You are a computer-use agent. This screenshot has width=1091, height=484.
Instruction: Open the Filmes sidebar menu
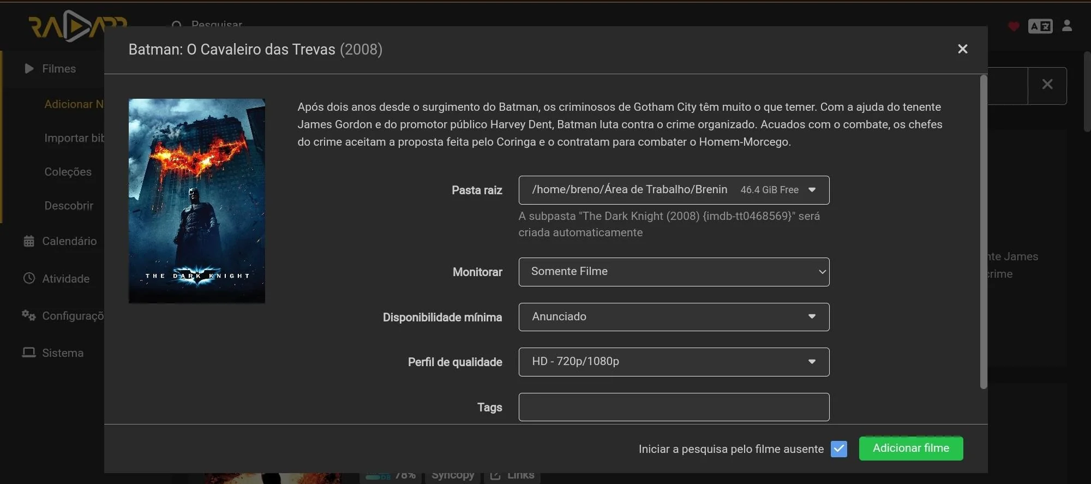point(59,69)
